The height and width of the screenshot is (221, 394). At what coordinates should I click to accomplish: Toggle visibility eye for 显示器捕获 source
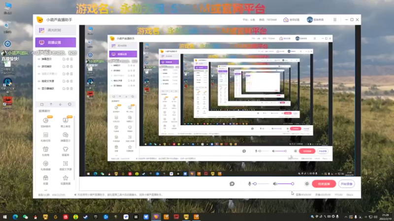coord(39,88)
